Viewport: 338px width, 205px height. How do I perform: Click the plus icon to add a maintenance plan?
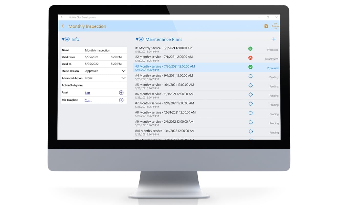pyautogui.click(x=274, y=39)
